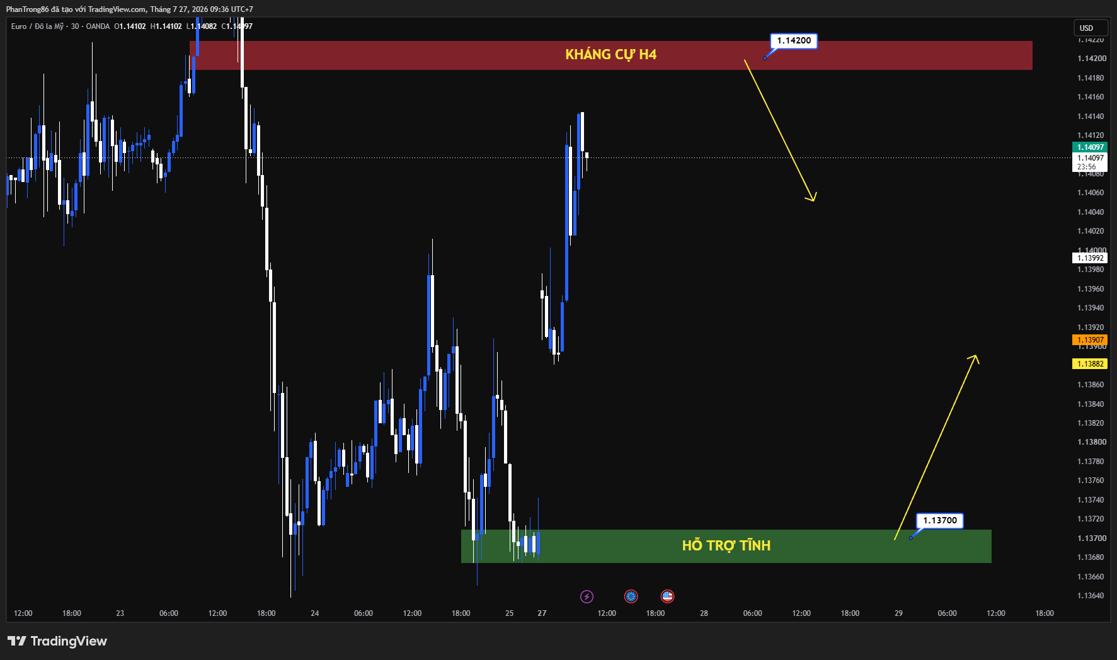Viewport: 1117px width, 660px height.
Task: Click the Euro / Đô la Mỹ symbol title
Action: (37, 26)
